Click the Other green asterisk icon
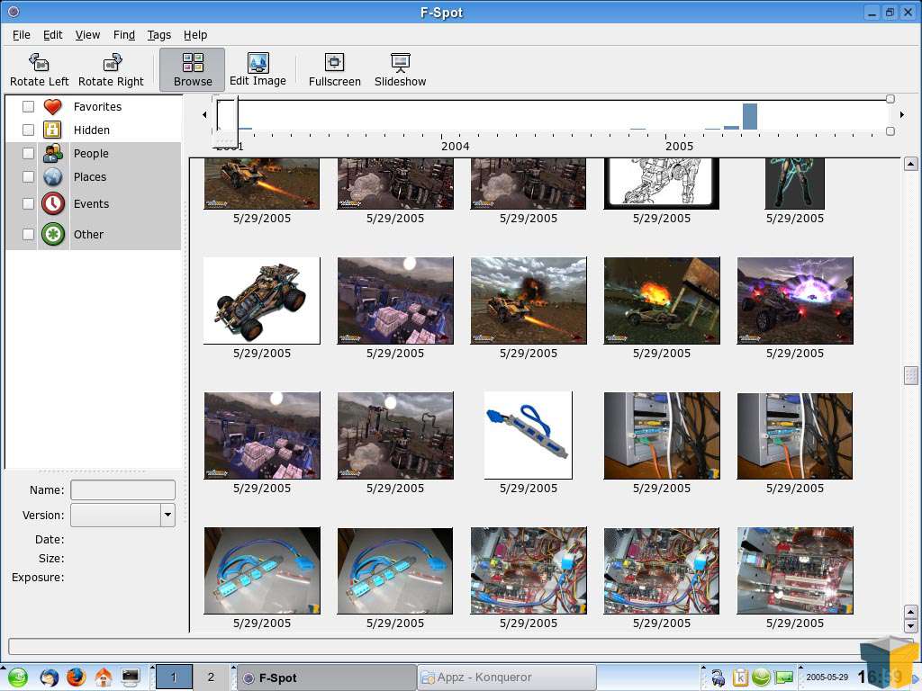Screen dimensions: 922x691 [53, 234]
